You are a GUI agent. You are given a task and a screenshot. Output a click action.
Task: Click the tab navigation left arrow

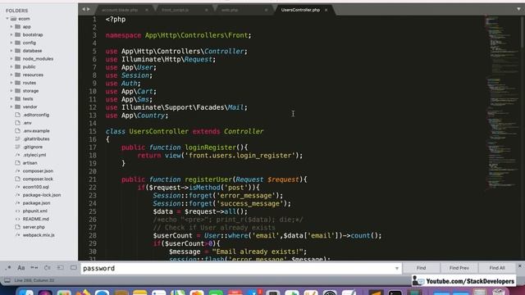tap(84, 9)
